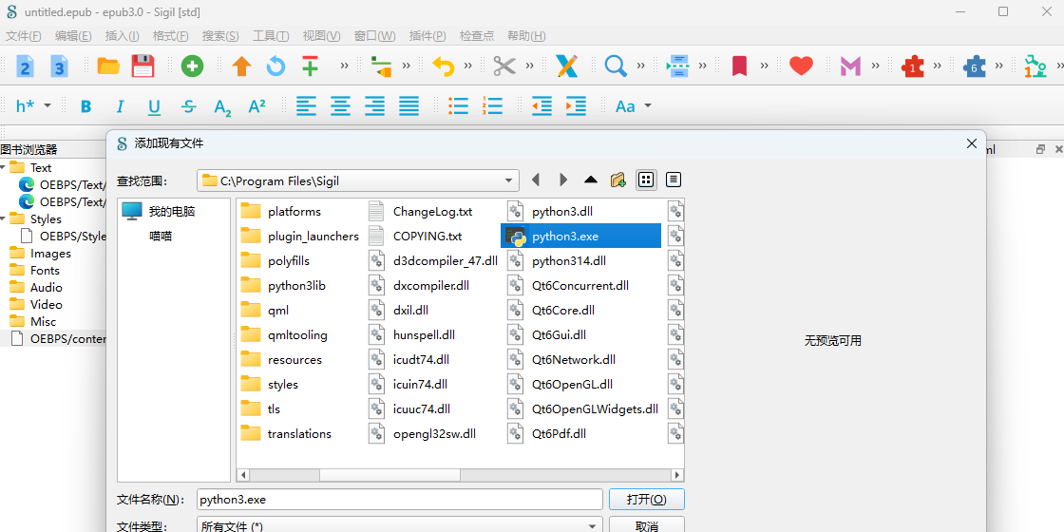Apply strikethrough formatting
Image resolution: width=1064 pixels, height=532 pixels.
pyautogui.click(x=189, y=106)
